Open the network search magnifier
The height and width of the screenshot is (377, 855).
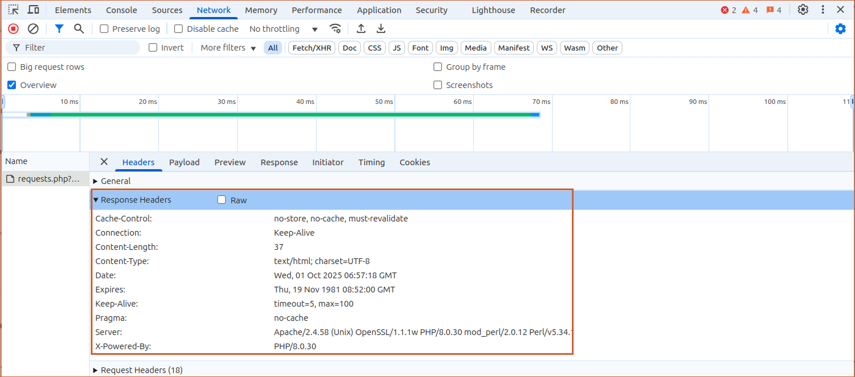point(79,29)
